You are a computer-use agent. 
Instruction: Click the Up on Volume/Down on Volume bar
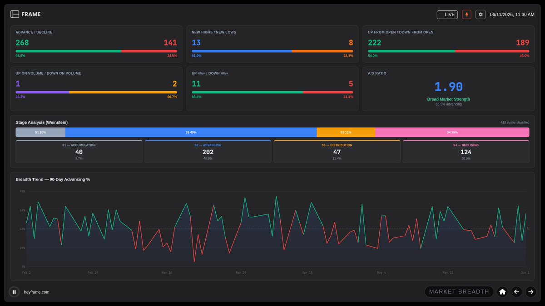96,92
